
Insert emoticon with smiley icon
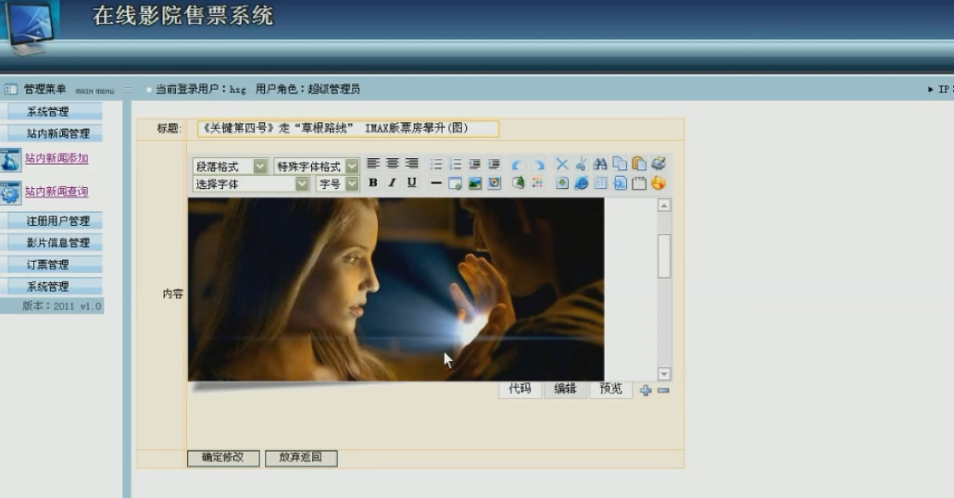pos(659,183)
